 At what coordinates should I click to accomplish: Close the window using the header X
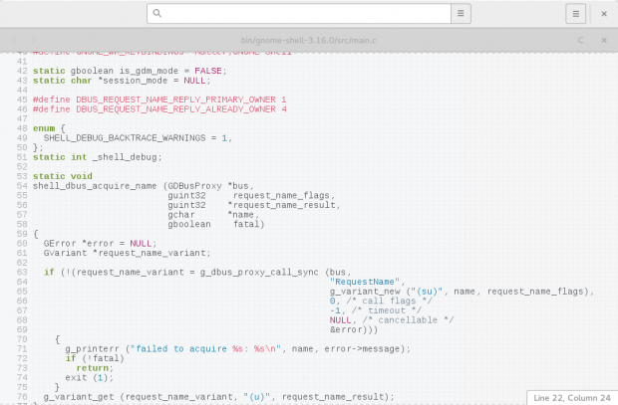click(x=604, y=14)
